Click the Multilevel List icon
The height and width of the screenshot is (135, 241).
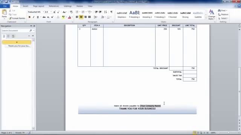(89, 12)
